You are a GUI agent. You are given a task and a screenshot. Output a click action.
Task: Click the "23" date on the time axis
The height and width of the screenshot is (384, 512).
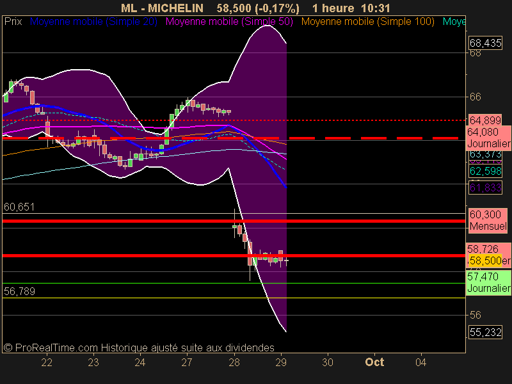[93, 362]
